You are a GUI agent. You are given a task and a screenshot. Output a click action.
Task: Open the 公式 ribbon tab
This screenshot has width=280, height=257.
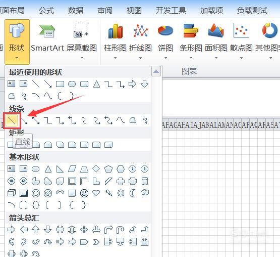click(x=46, y=11)
